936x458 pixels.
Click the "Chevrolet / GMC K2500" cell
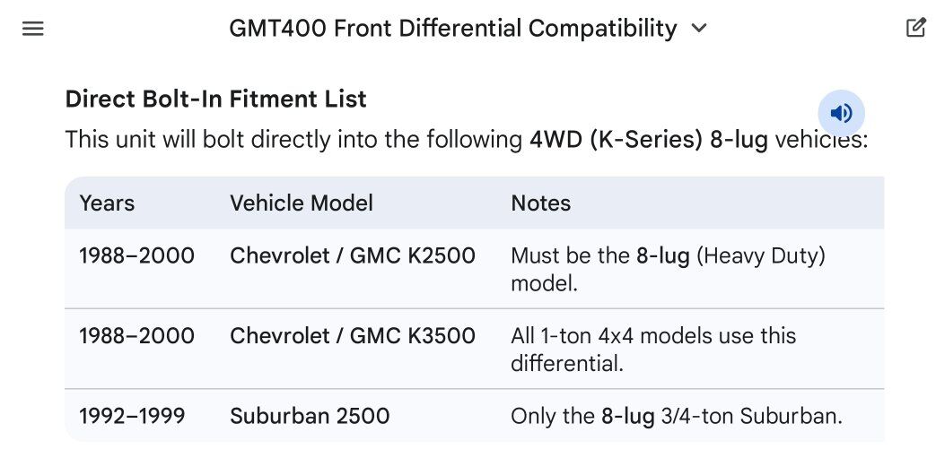tap(353, 255)
